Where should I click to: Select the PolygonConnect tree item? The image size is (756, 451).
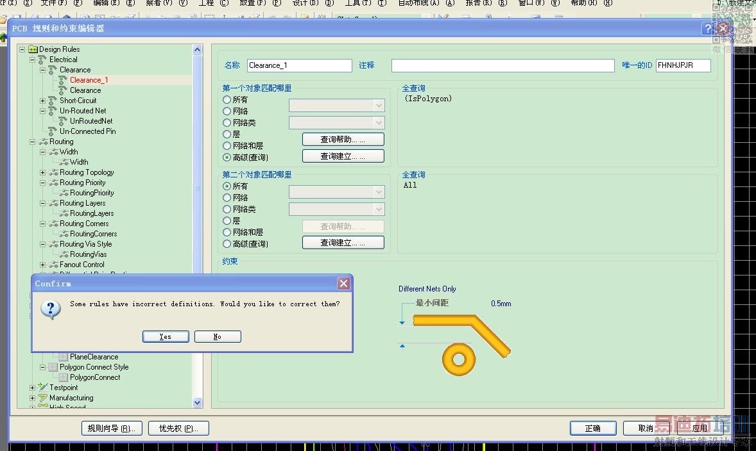tap(95, 377)
